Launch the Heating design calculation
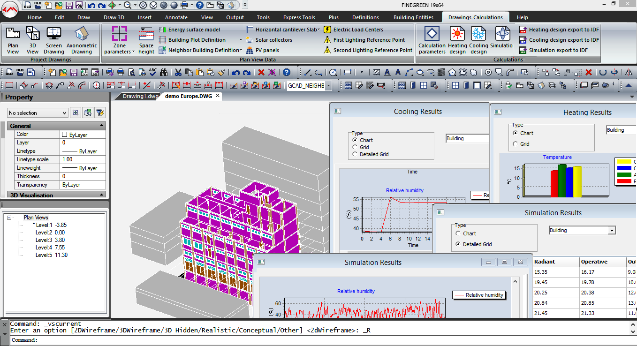The width and height of the screenshot is (637, 346). (457, 39)
